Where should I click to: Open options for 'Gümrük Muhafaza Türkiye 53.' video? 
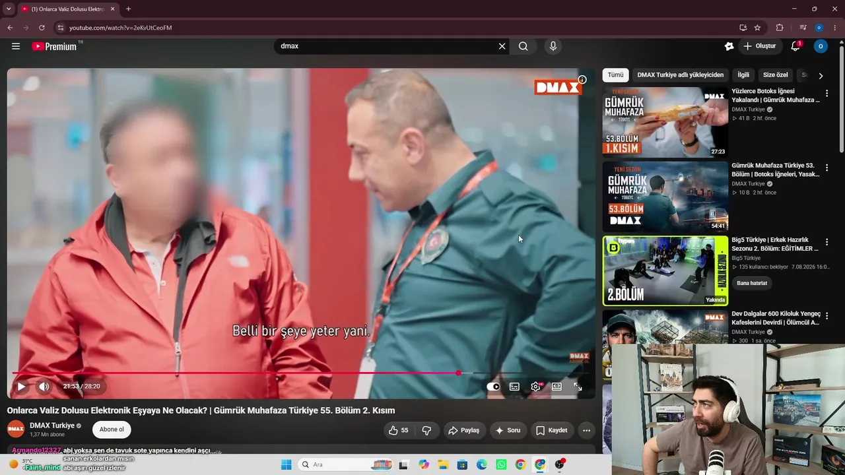(x=827, y=168)
